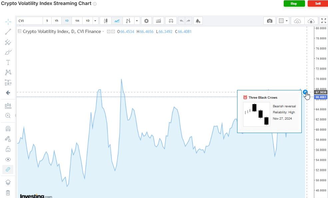This screenshot has width=328, height=198.
Task: Select the crosshair cursor tool
Action: [x=8, y=21]
